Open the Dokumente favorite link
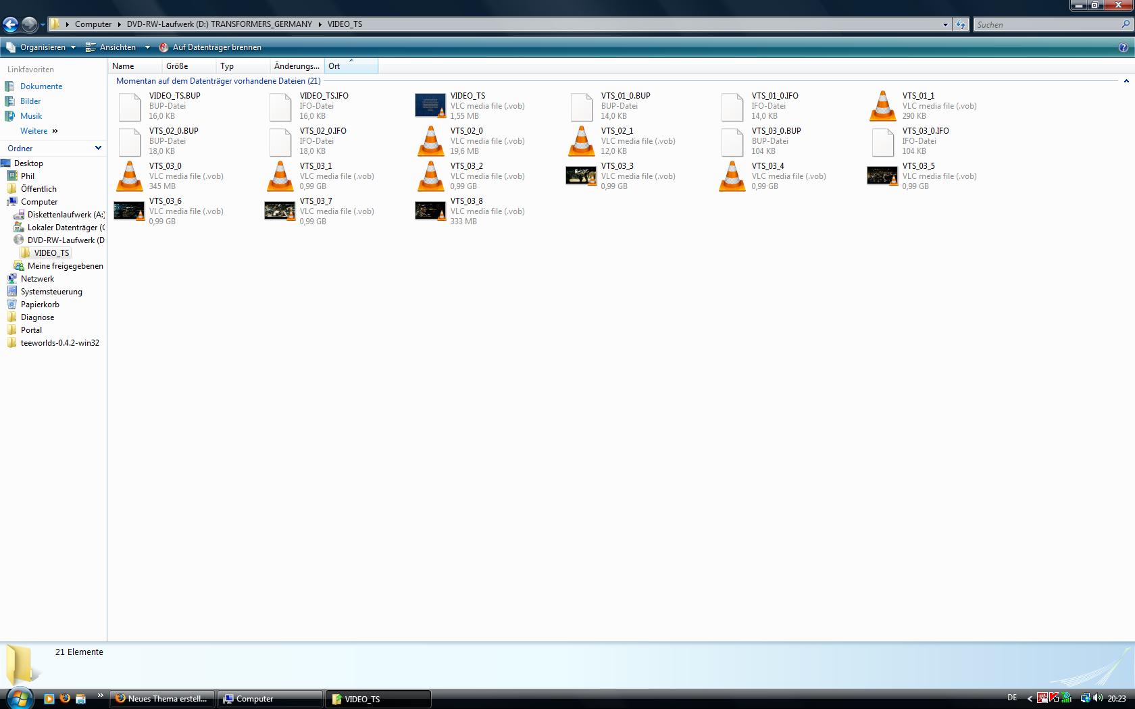This screenshot has height=709, width=1135. point(41,86)
